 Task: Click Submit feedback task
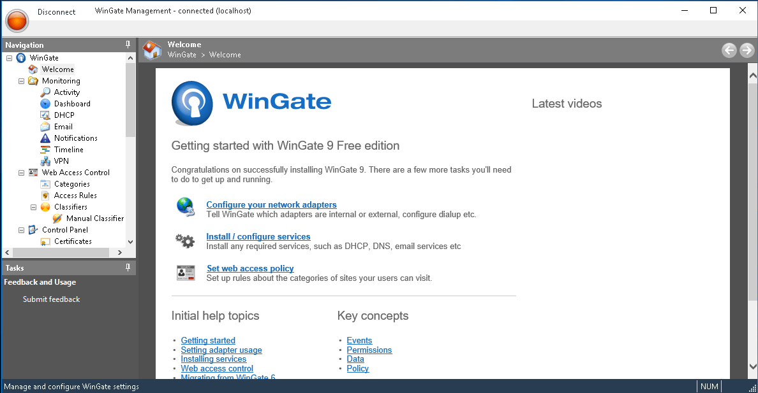(x=51, y=299)
